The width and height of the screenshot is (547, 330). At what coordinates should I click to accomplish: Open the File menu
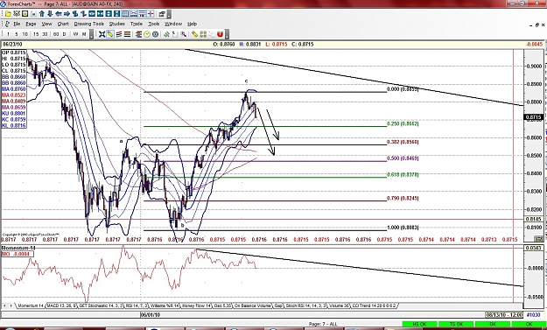(17, 24)
